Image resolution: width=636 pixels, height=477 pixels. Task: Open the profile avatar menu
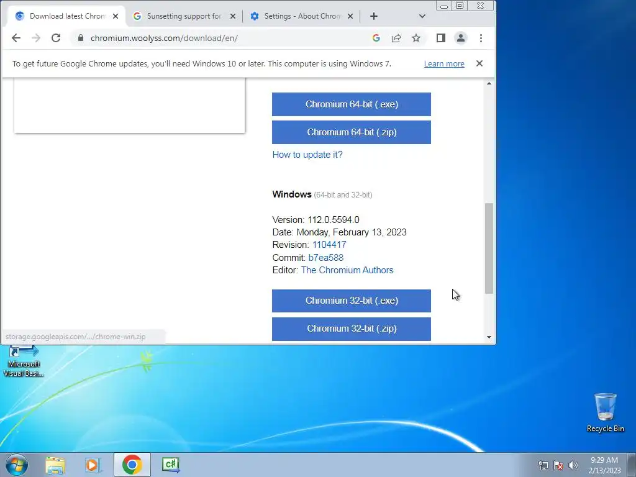coord(461,38)
